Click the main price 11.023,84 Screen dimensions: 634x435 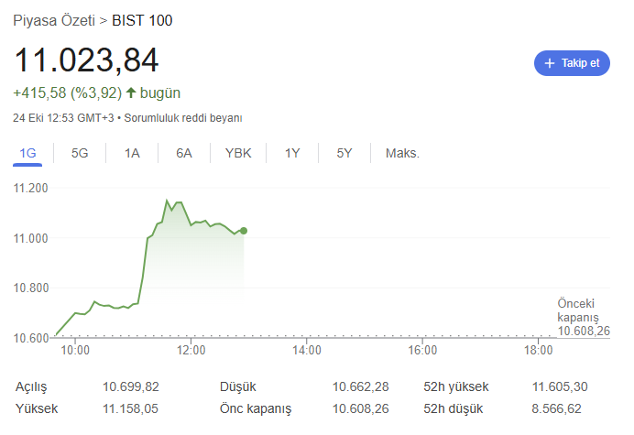86,60
